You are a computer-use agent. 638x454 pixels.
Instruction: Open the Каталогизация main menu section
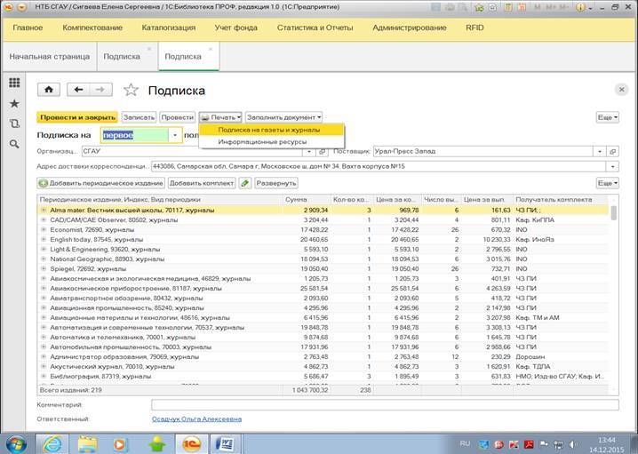coord(171,28)
